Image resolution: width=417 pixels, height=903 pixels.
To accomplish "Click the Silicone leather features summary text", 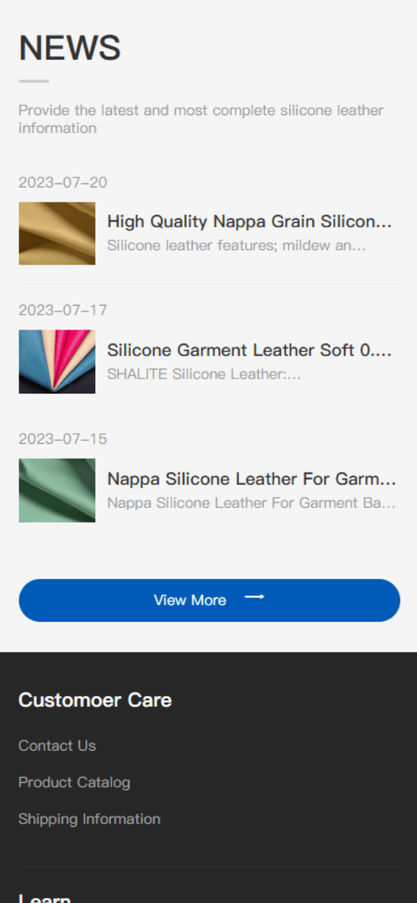I will [x=237, y=245].
